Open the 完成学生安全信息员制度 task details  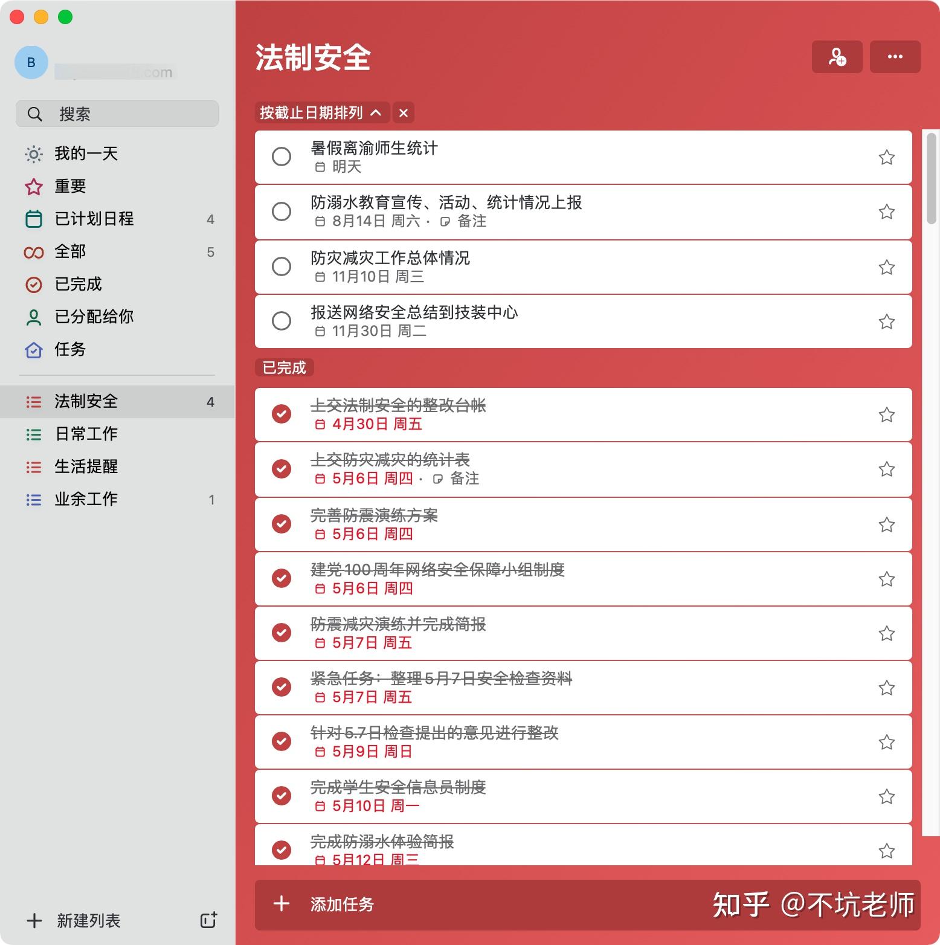583,796
